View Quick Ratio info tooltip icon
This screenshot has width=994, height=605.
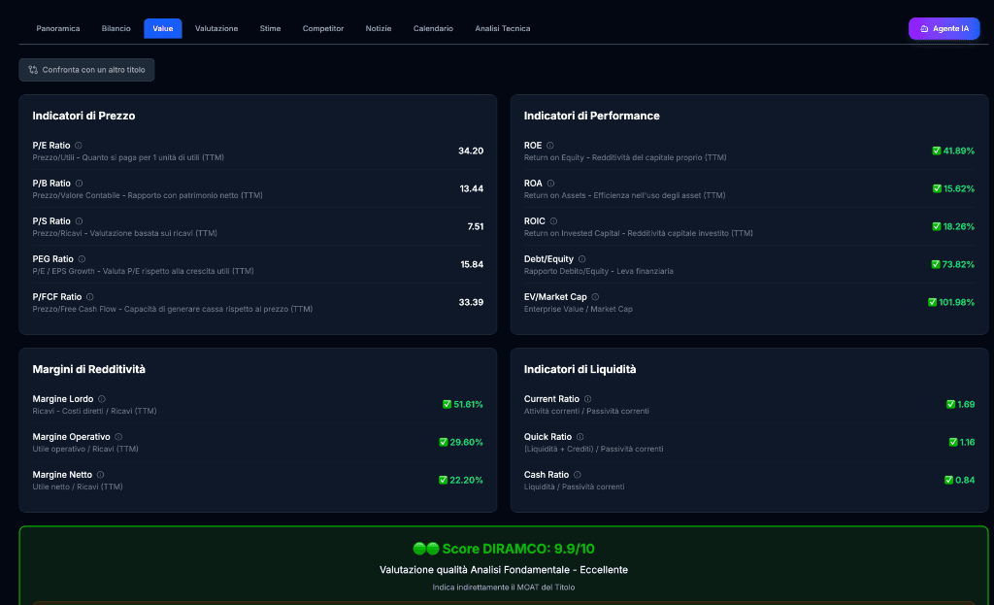(580, 437)
